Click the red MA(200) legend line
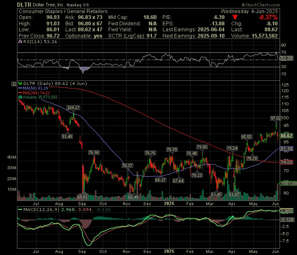This screenshot has width=297, height=255. 20,93
